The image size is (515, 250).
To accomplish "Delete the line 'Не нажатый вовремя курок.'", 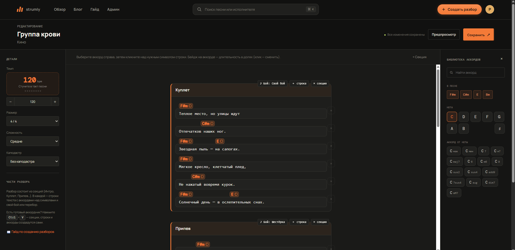I will pyautogui.click(x=331, y=181).
